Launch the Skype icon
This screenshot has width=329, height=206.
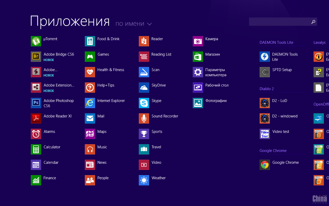tap(144, 103)
